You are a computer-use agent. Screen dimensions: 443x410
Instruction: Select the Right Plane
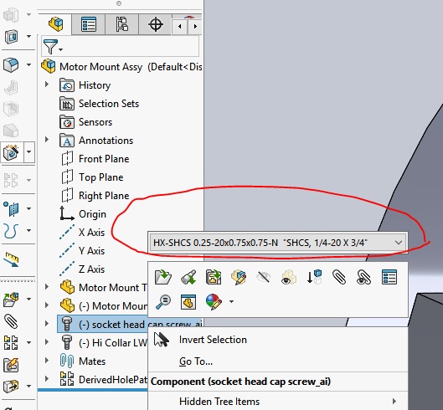point(95,196)
